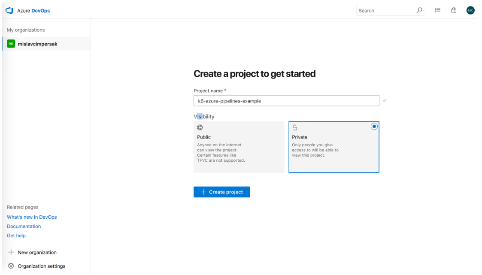Open the MC user profile avatar

point(470,10)
